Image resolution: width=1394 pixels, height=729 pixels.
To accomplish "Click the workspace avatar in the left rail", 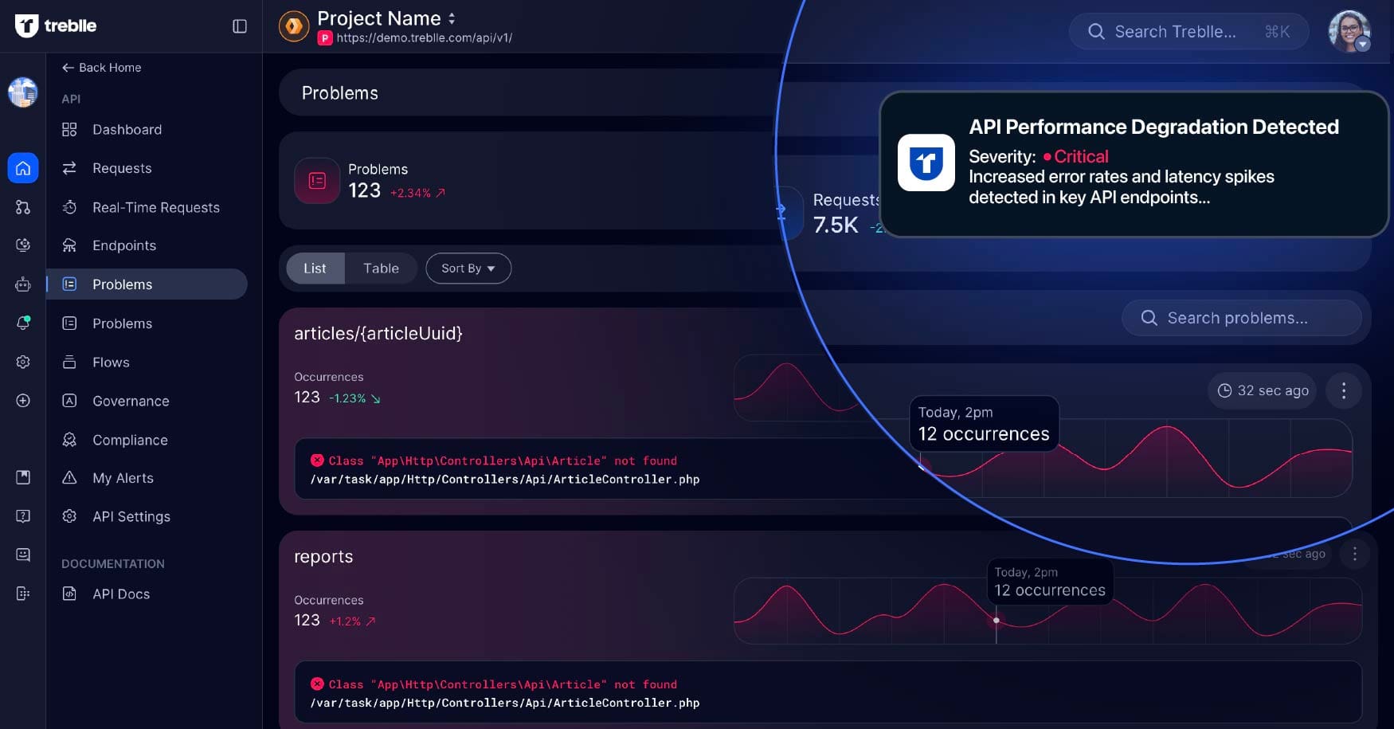I will 23,92.
